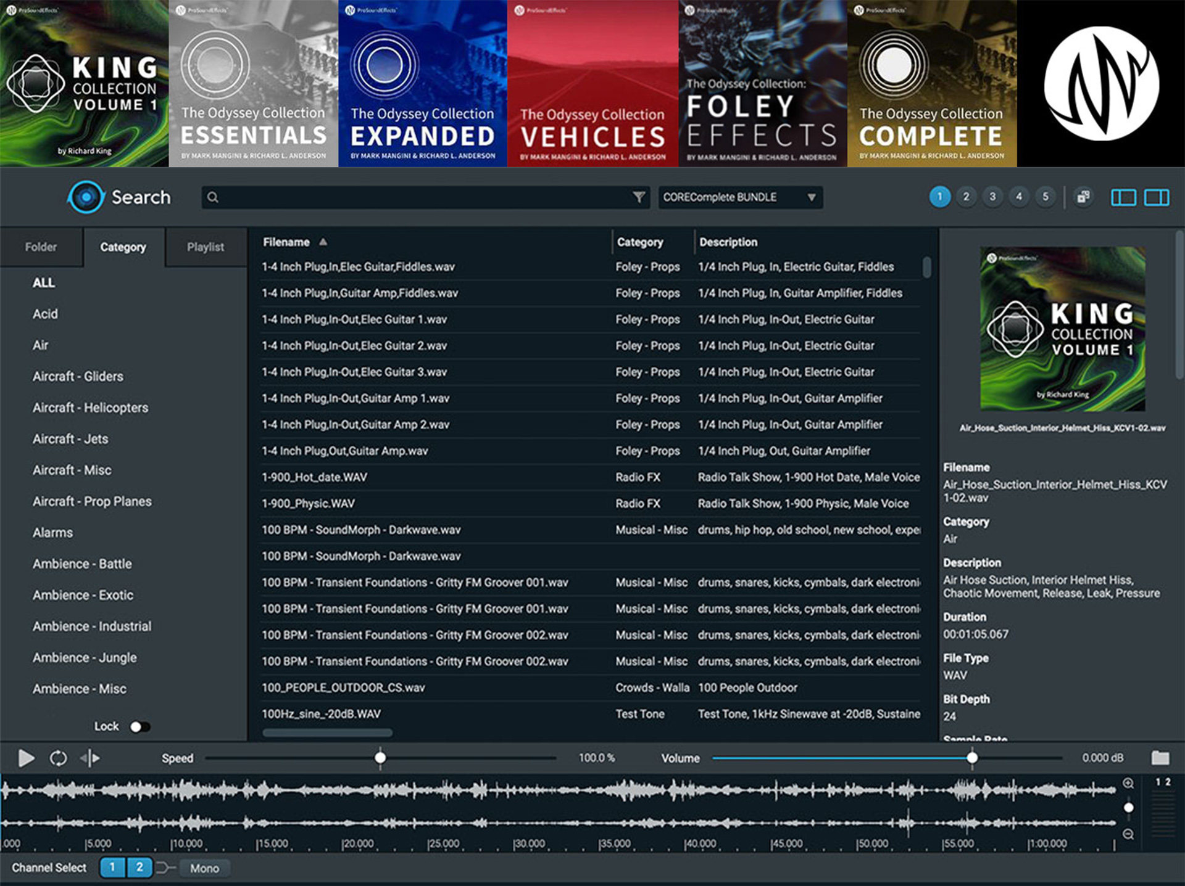Image resolution: width=1185 pixels, height=886 pixels.
Task: Sort by Filename ascending arrow
Action: [x=323, y=242]
